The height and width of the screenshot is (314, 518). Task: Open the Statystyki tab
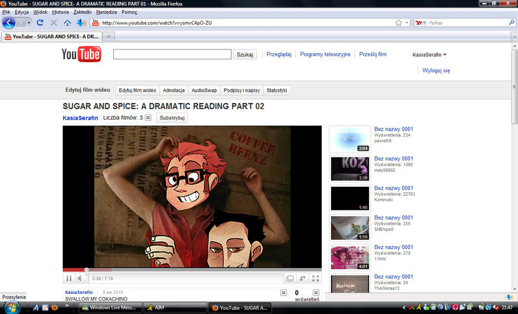click(276, 90)
